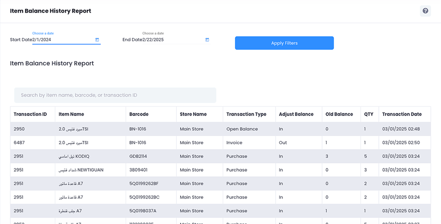Screen dimensions: 441x224
Task: Sort by Transaction Type column header
Action: pyautogui.click(x=246, y=114)
